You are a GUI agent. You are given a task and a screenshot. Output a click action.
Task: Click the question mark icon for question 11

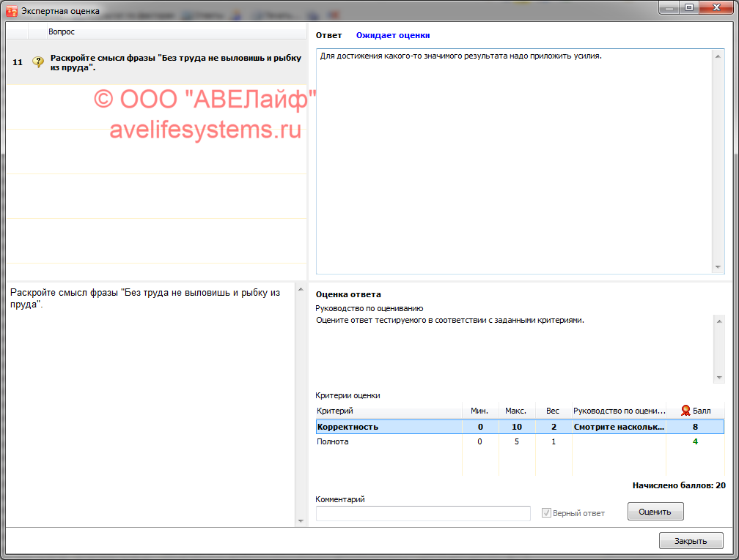tap(38, 62)
